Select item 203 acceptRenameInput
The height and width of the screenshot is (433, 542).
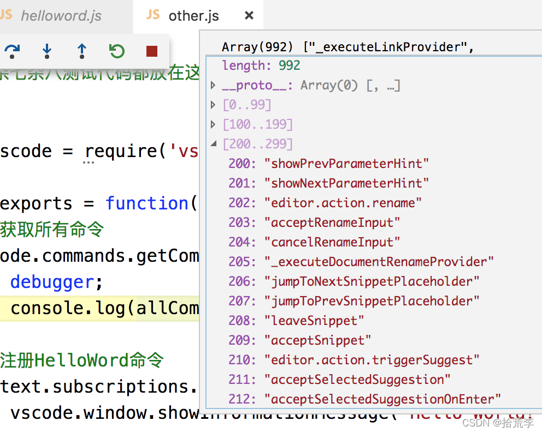(314, 222)
